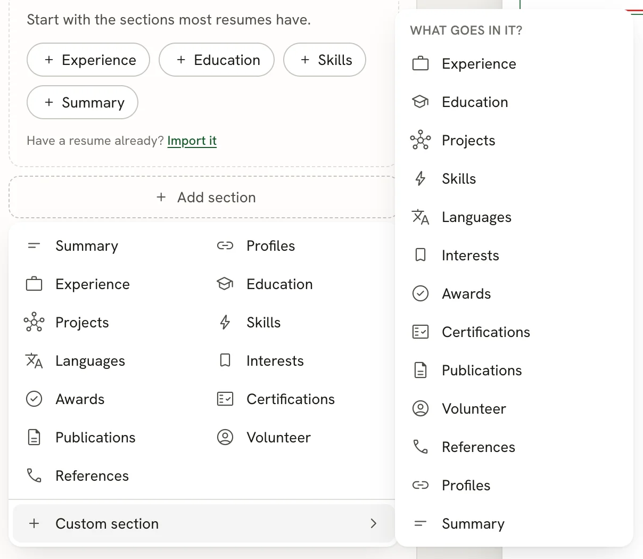Click the Profiles link icon in the Add section menu
Screen dimensions: 643x559
225,246
